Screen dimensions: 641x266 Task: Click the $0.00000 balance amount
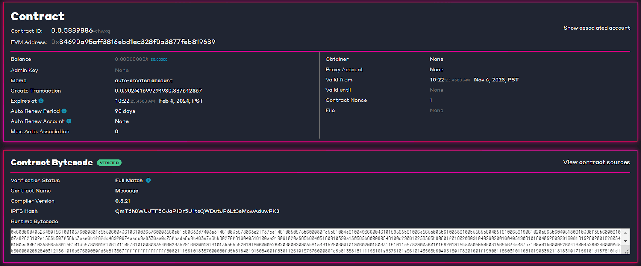[159, 60]
